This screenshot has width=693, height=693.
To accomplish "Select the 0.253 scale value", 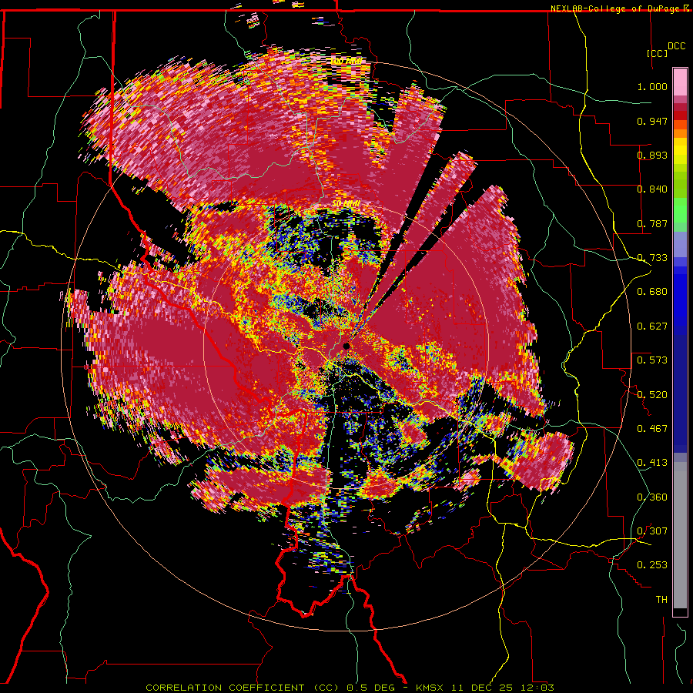I will (652, 565).
